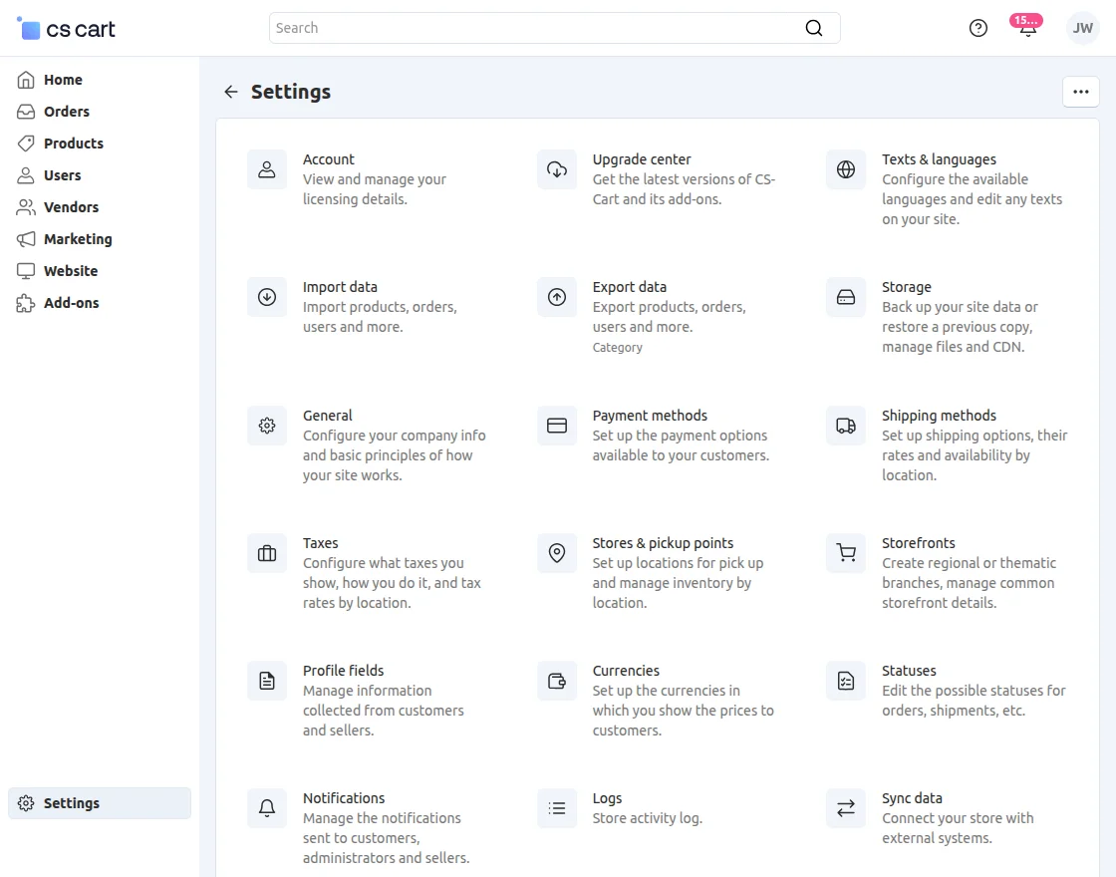The height and width of the screenshot is (877, 1116).
Task: Open the JW user profile menu
Action: click(1082, 28)
